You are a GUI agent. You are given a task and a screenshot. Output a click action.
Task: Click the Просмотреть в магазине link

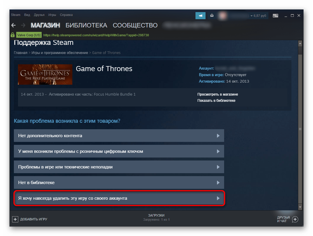[218, 94]
